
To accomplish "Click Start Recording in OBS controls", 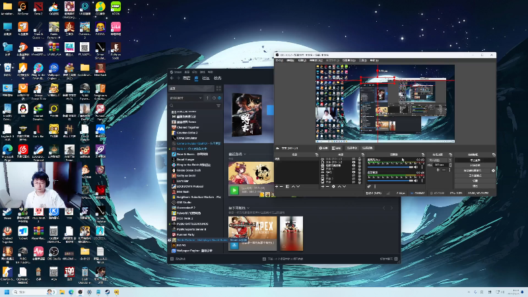I will click(x=475, y=166).
